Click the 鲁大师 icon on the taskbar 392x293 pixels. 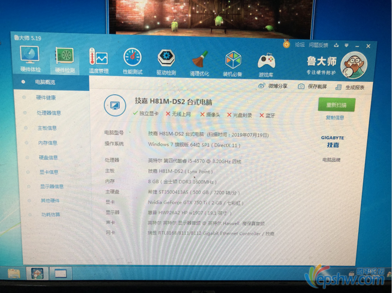click(x=37, y=273)
